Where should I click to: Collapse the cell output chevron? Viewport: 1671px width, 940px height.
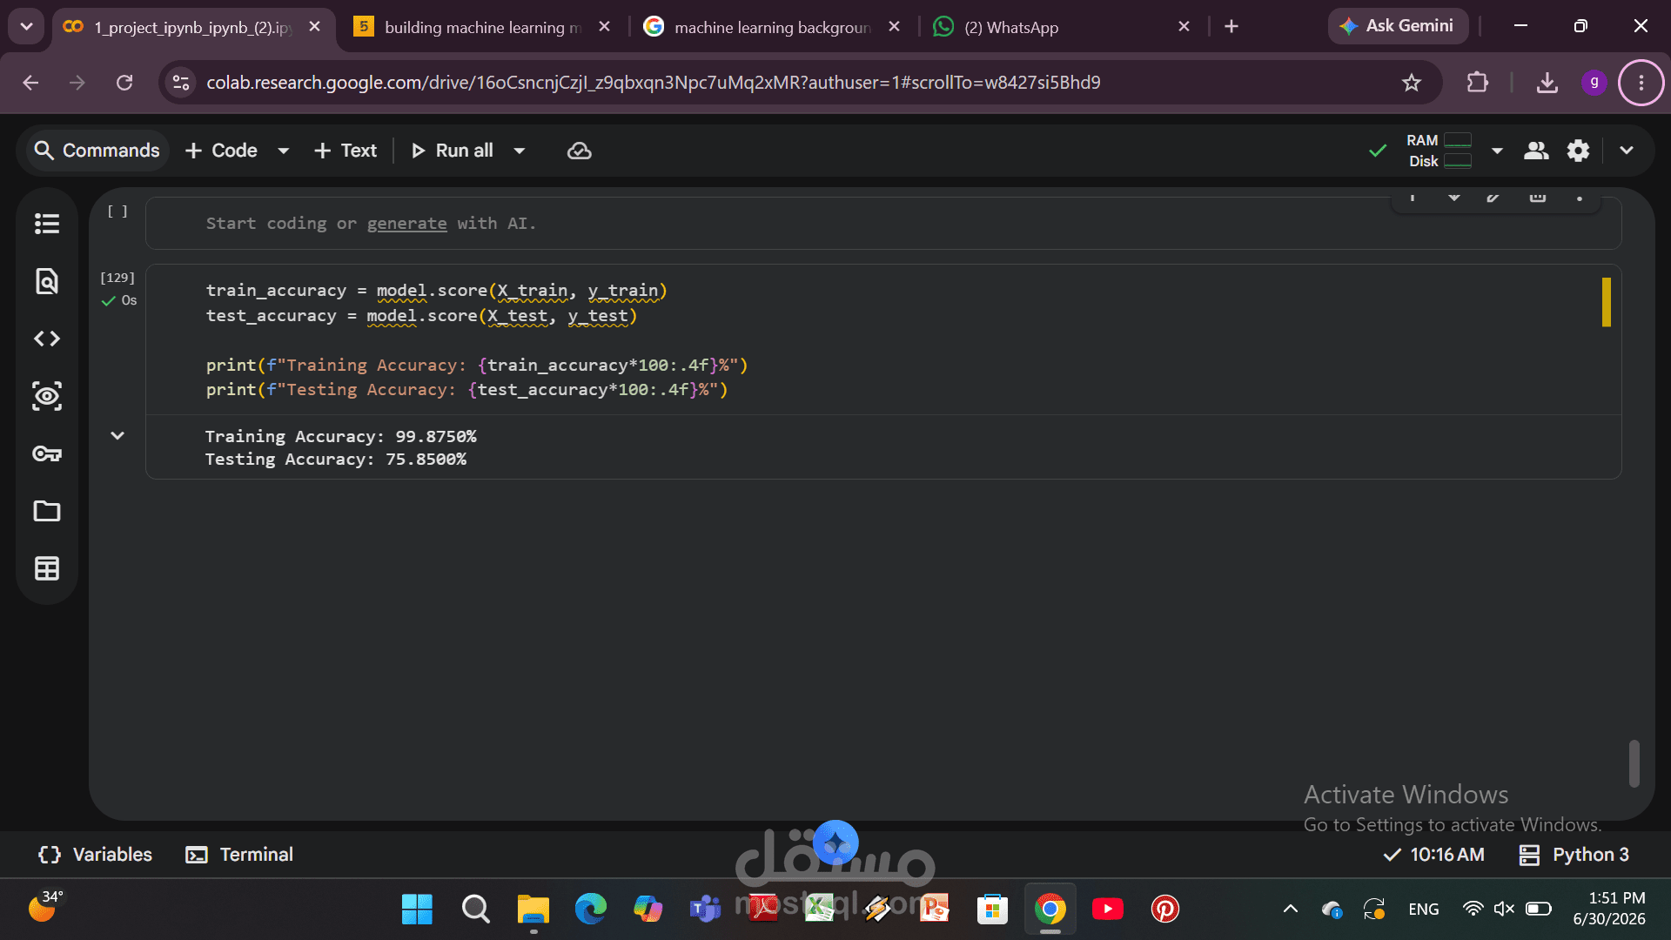coord(117,436)
